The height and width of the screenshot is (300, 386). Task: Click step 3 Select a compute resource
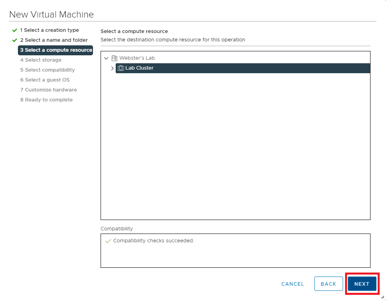[x=56, y=50]
